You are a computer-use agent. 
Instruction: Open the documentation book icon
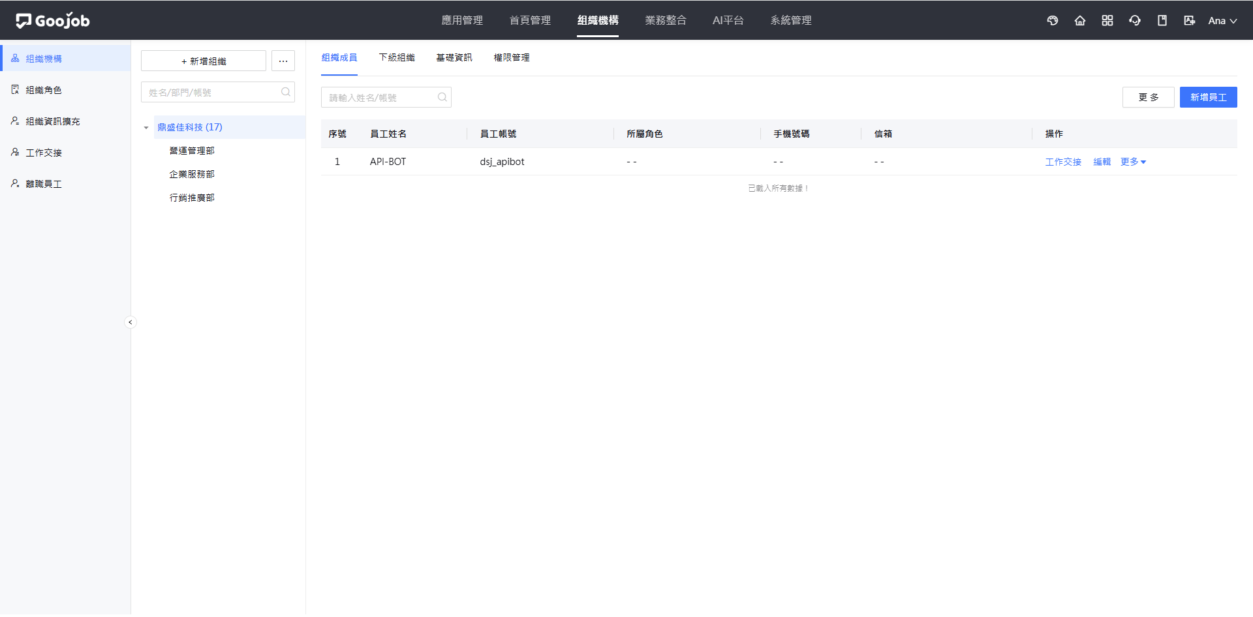tap(1162, 20)
